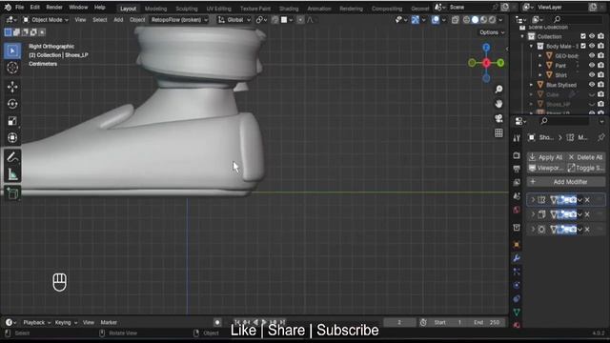Hide the Pant object in viewport

pos(592,66)
